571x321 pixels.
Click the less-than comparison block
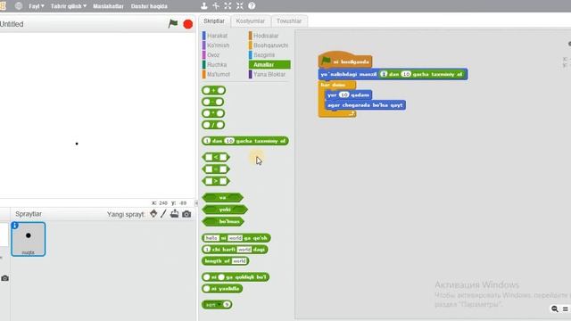click(x=216, y=157)
